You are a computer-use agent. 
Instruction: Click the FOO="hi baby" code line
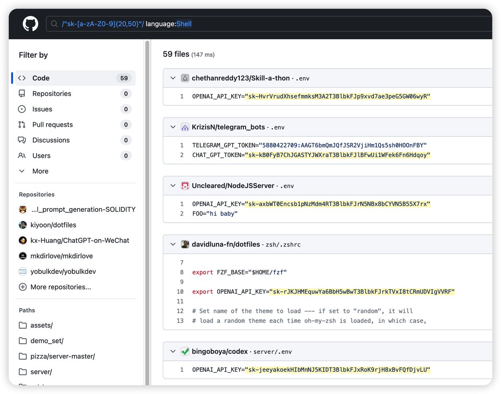[x=215, y=214]
